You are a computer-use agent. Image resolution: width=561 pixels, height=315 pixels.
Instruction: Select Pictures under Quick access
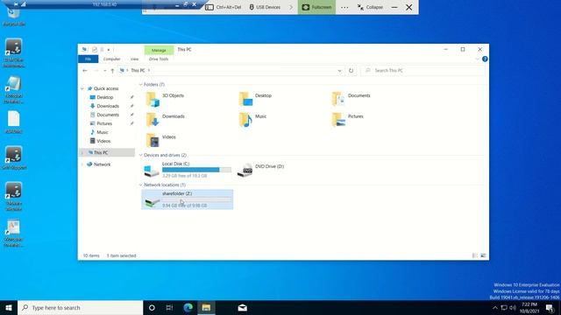click(104, 123)
